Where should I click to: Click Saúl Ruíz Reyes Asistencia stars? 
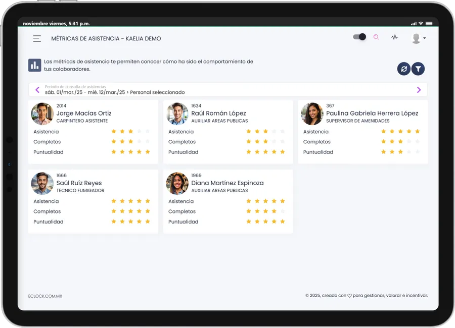pos(130,201)
